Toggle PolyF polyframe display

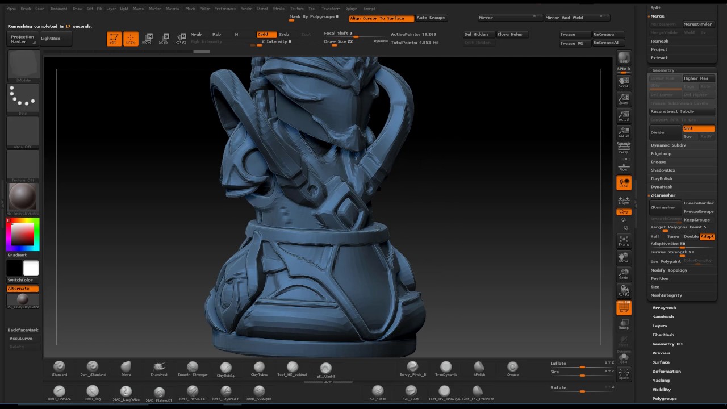point(624,307)
